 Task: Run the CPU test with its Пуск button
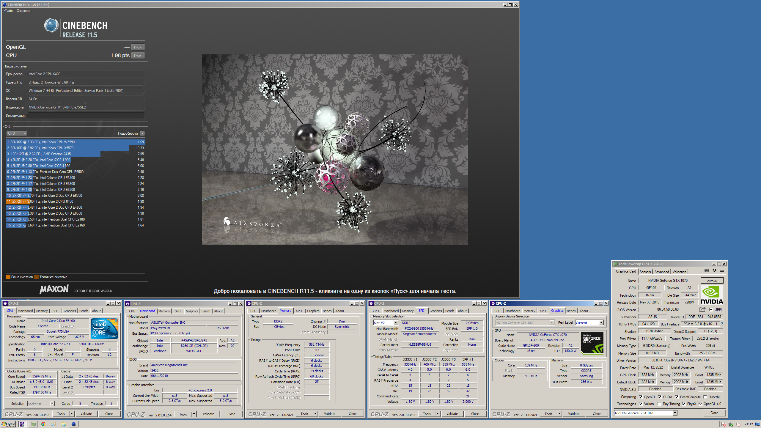(x=138, y=55)
